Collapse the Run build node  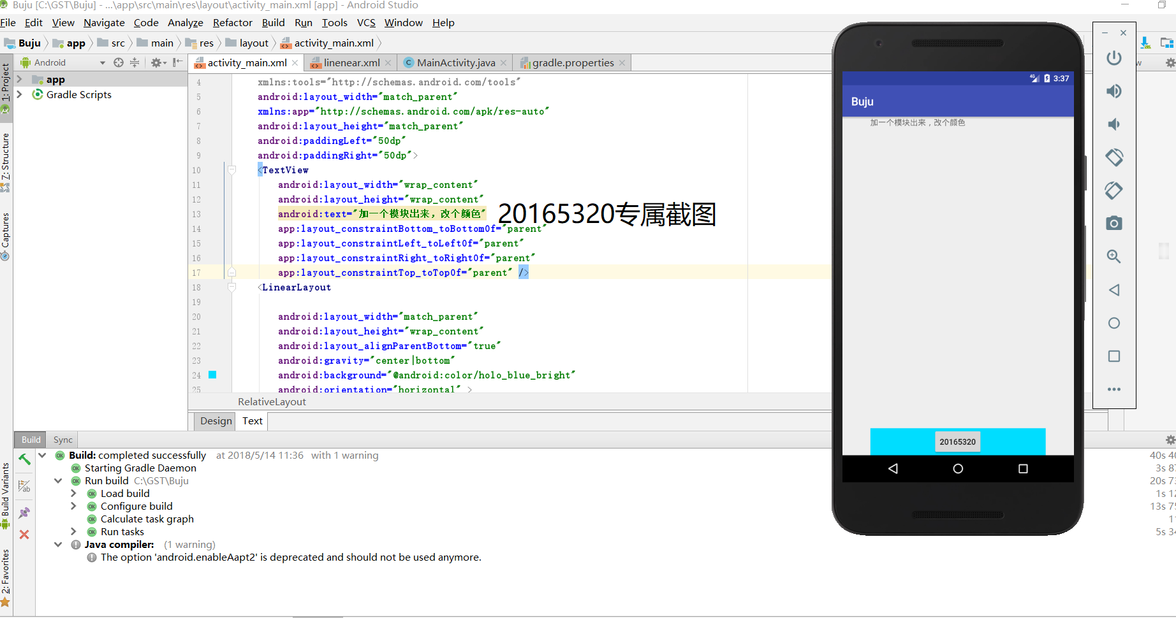pyautogui.click(x=58, y=481)
